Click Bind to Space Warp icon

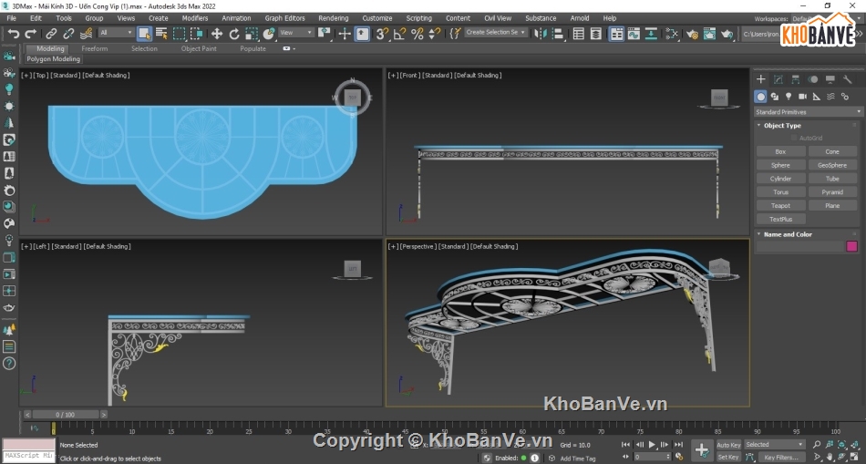click(x=87, y=34)
